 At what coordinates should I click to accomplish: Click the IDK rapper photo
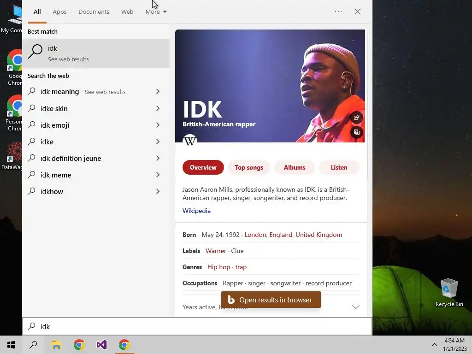(270, 86)
